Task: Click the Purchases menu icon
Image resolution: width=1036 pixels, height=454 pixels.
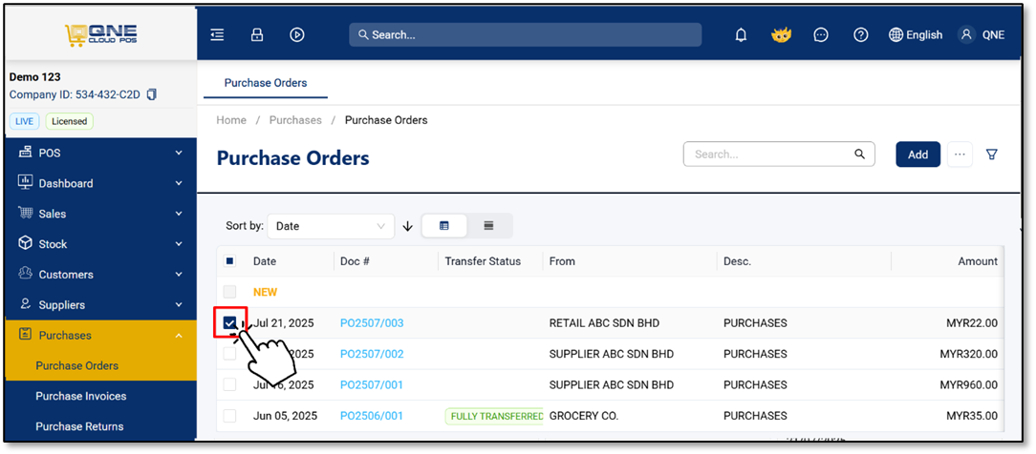Action: click(25, 335)
